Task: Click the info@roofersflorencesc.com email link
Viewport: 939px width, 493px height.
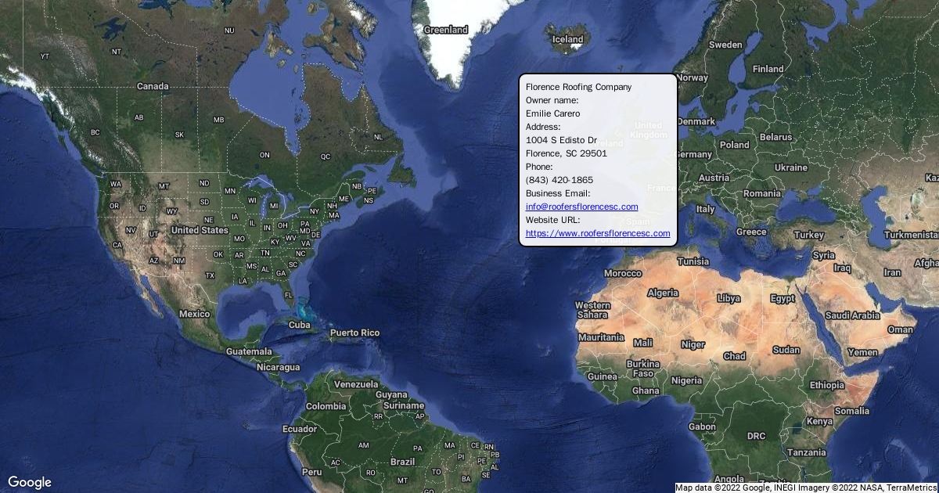Action: 581,207
